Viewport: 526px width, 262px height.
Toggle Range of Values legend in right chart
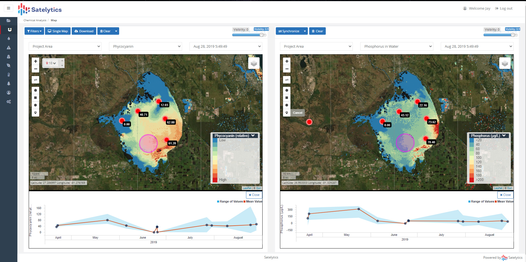coord(481,202)
